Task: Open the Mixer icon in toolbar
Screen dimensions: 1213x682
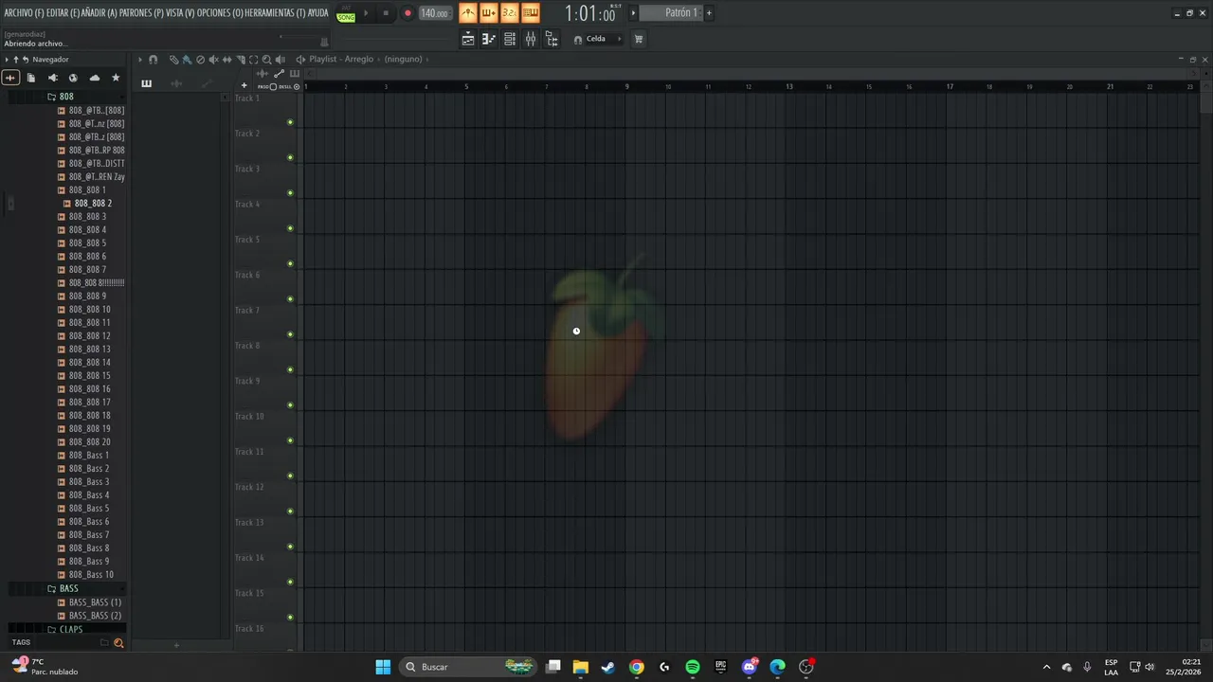Action: pos(531,39)
